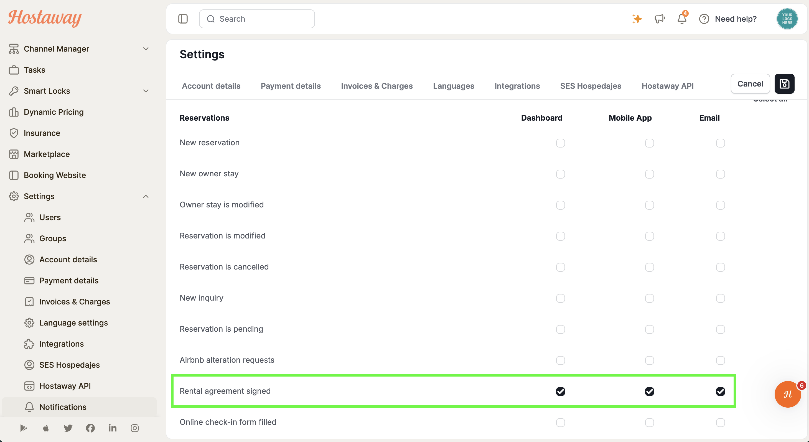Viewport: 809px width, 442px height.
Task: Enable Email for Owner stay is modified
Action: point(721,205)
